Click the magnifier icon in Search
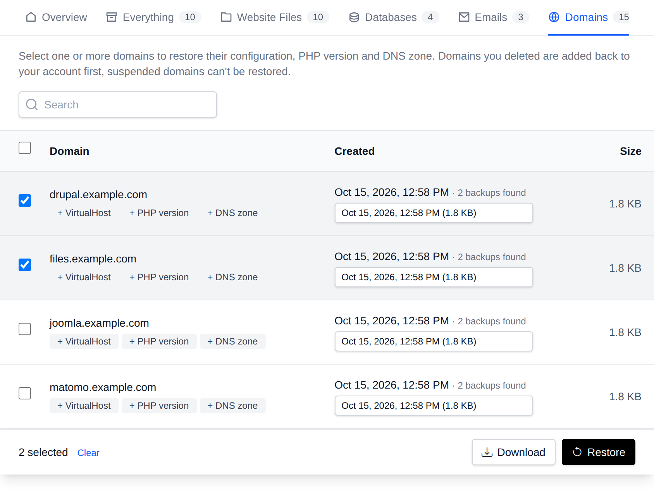Image resolution: width=654 pixels, height=490 pixels. pyautogui.click(x=32, y=105)
